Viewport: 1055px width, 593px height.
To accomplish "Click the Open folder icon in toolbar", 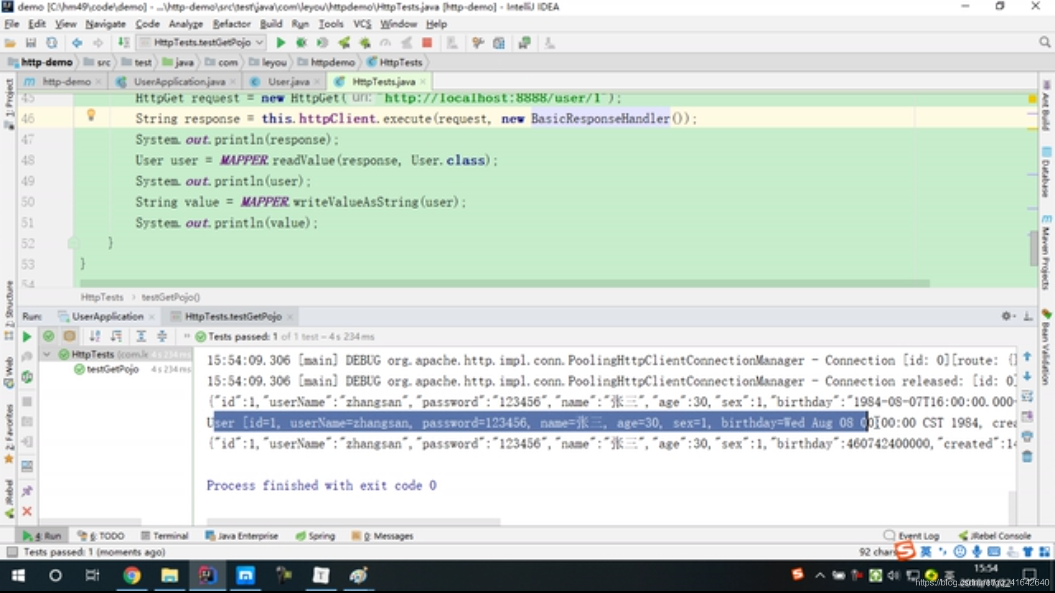I will click(x=10, y=43).
